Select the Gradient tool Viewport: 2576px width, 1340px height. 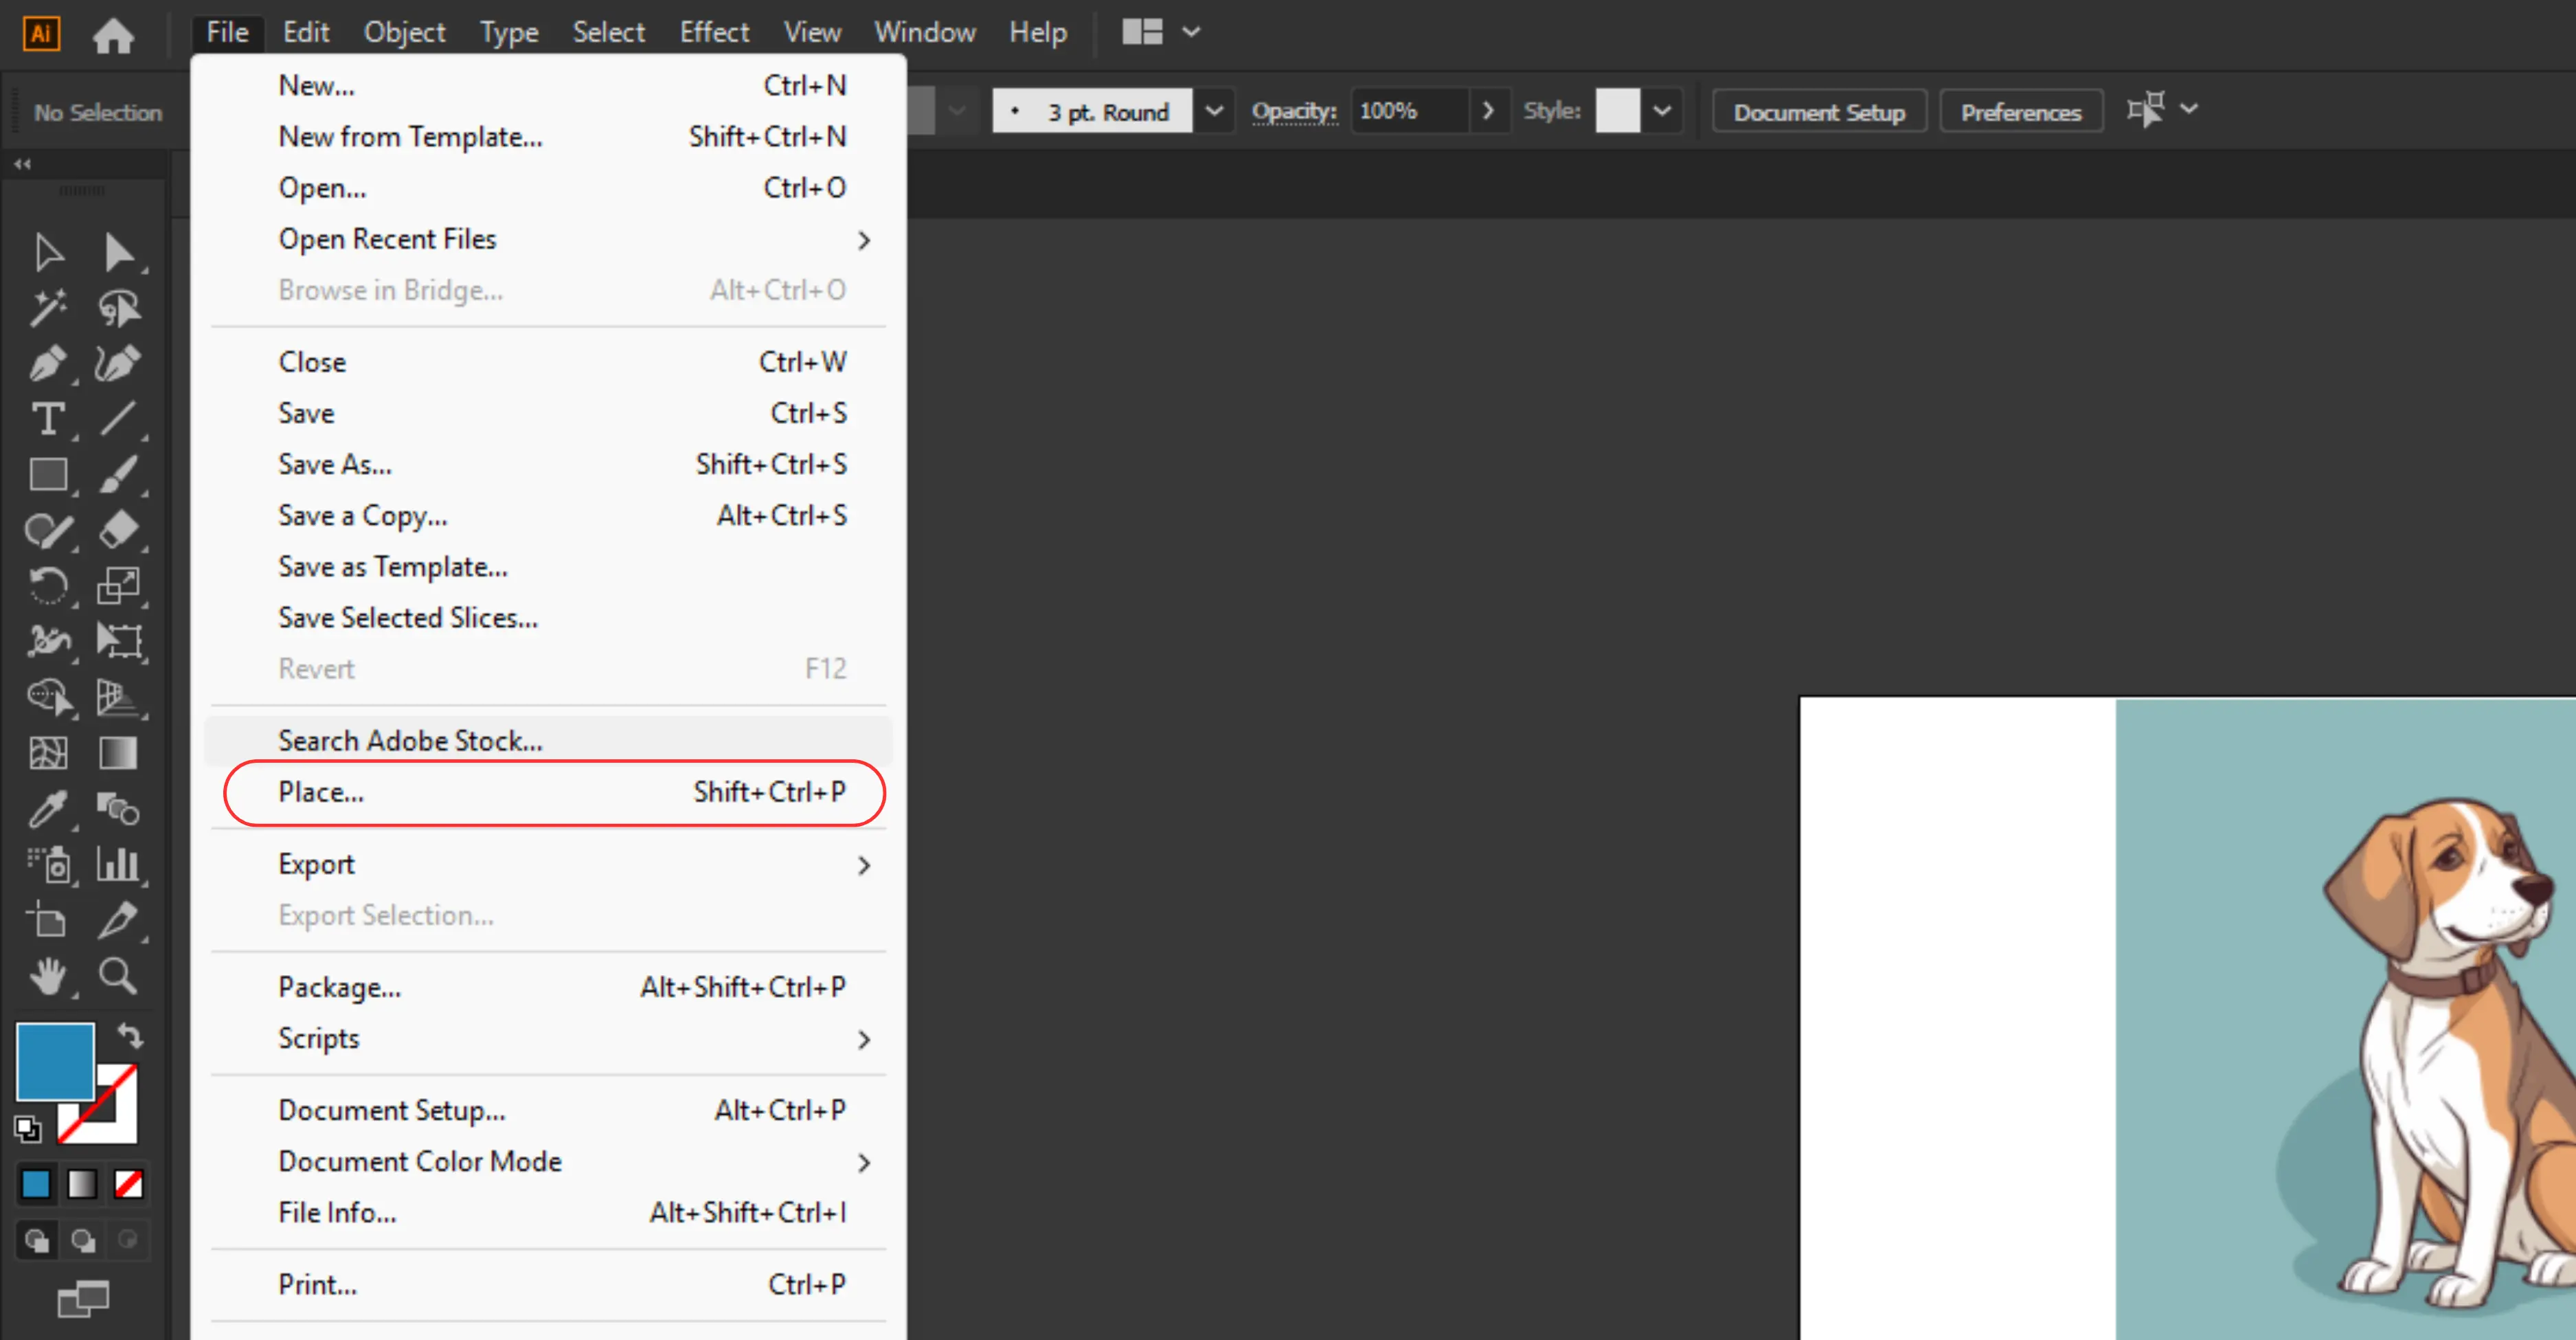click(118, 753)
